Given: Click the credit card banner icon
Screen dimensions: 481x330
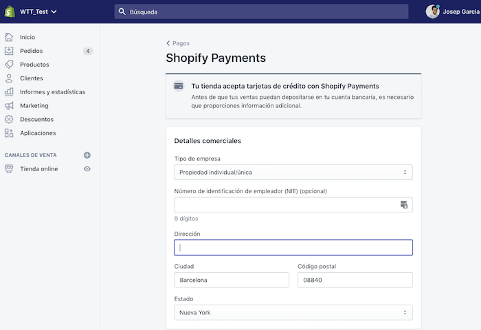Looking at the screenshot, I should (x=179, y=86).
